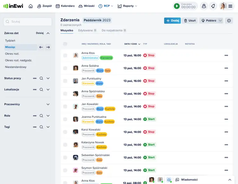The image size is (238, 184).
Task: Click the Dodaj button
Action: 172,21
